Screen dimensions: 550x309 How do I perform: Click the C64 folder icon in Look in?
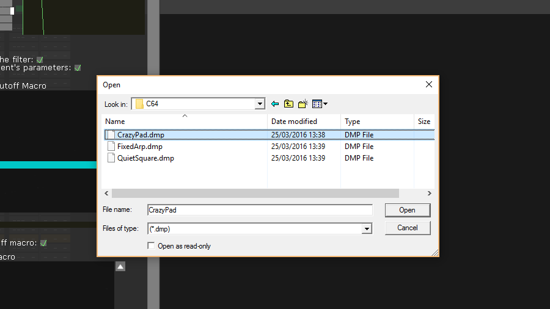pyautogui.click(x=139, y=104)
